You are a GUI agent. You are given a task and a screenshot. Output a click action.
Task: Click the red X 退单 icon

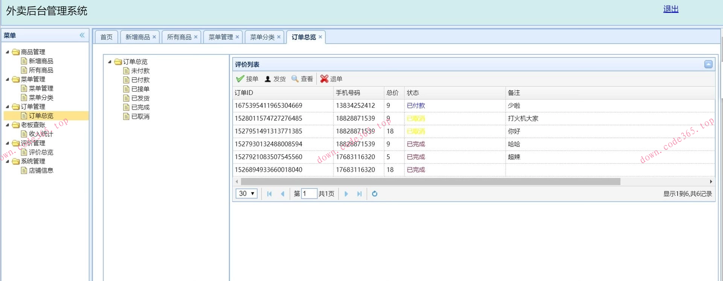pos(324,79)
